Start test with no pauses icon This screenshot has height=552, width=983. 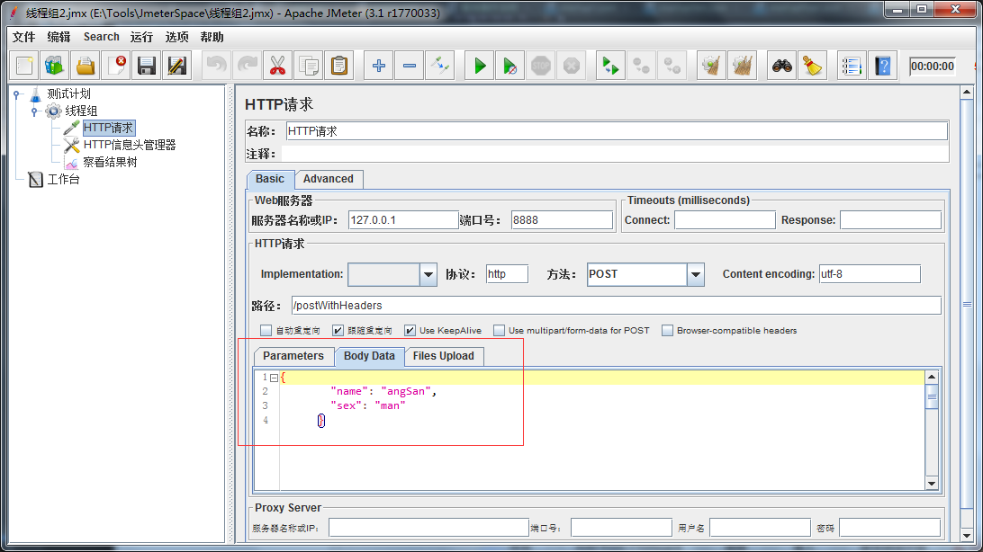[x=510, y=66]
